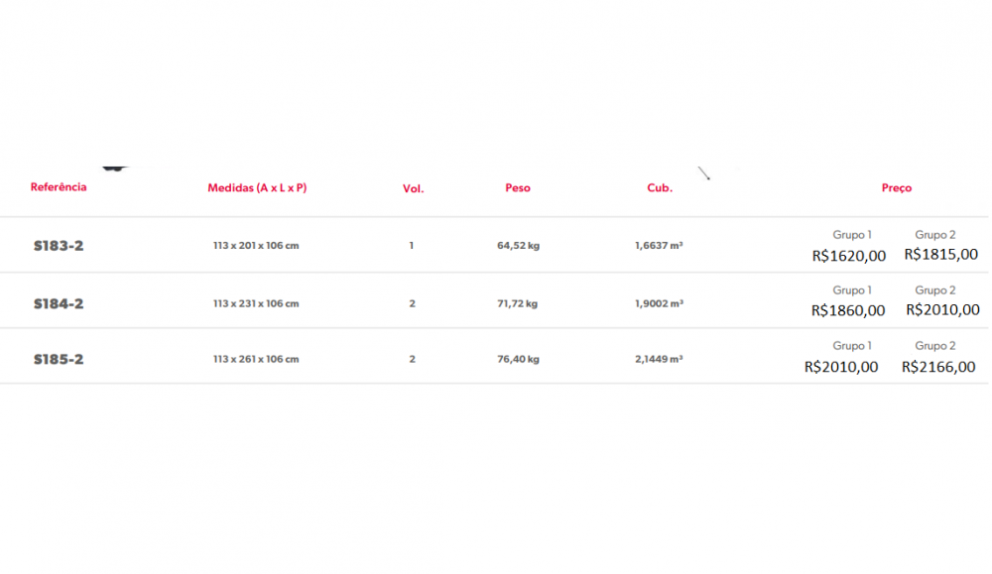Click cubic volume 1,6637 m³
The width and height of the screenshot is (992, 574).
coord(659,246)
